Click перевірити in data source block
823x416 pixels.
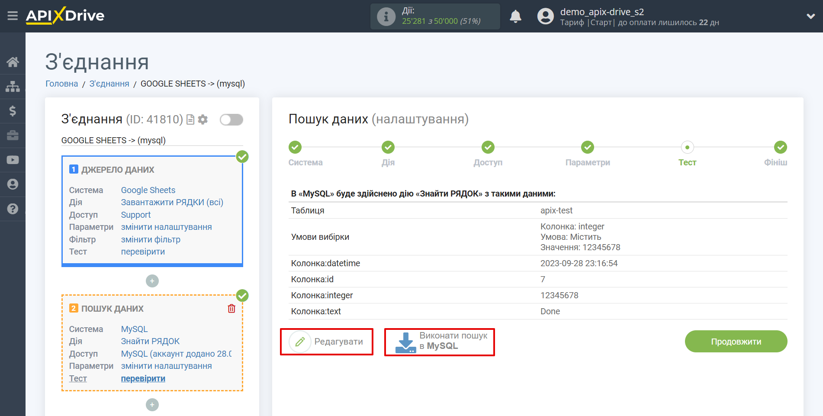(x=143, y=252)
